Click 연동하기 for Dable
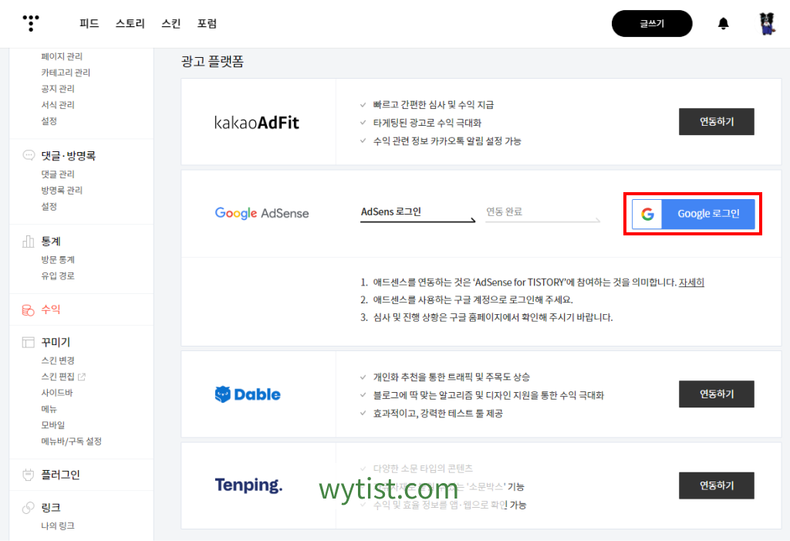 [717, 394]
